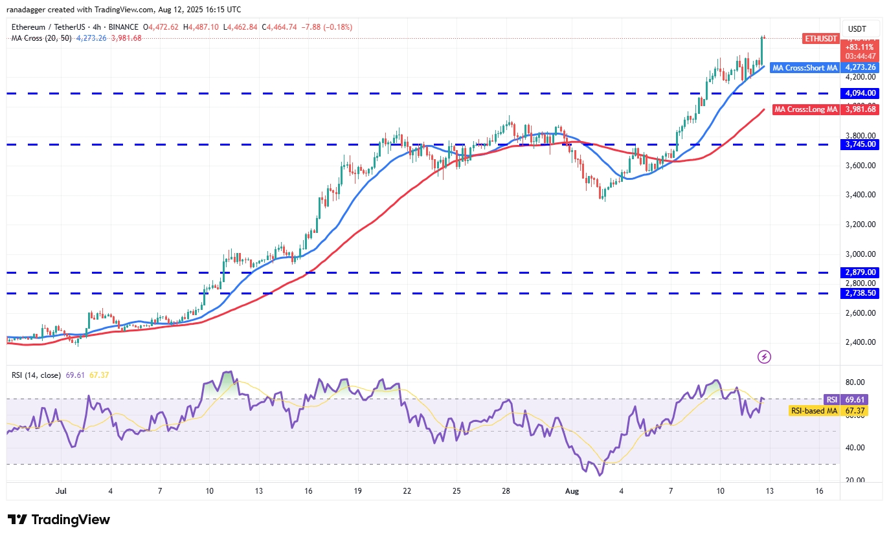Select the 2,879.00 horizontal line price tag
This screenshot has width=889, height=539.
pyautogui.click(x=861, y=272)
